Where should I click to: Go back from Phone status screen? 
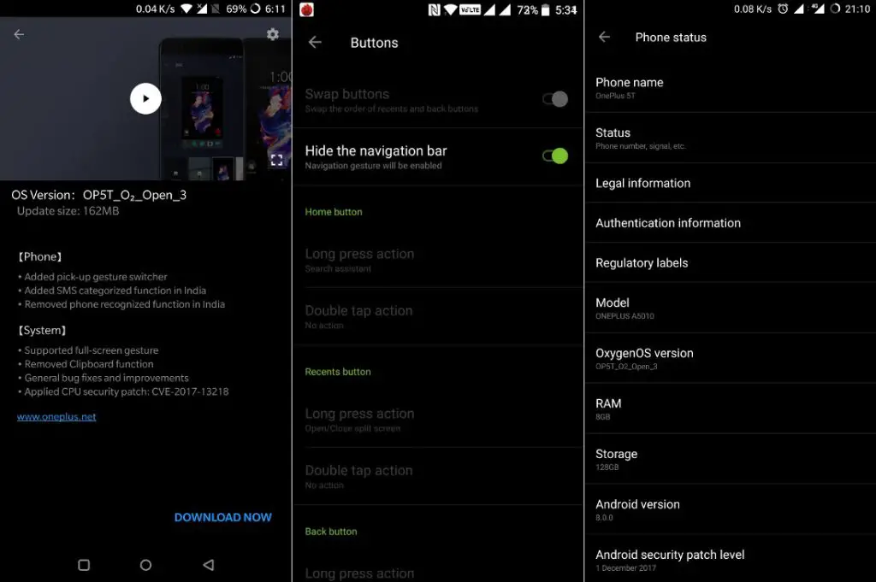tap(605, 37)
